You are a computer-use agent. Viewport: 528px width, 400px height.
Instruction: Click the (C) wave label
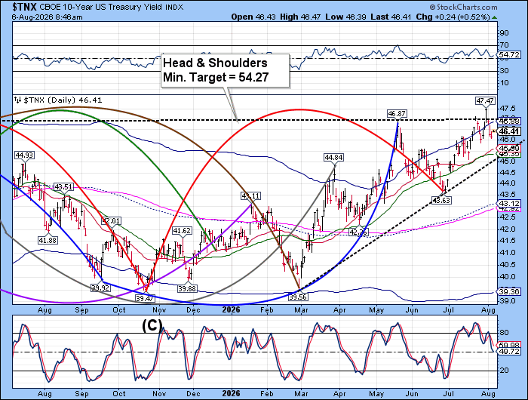152,325
